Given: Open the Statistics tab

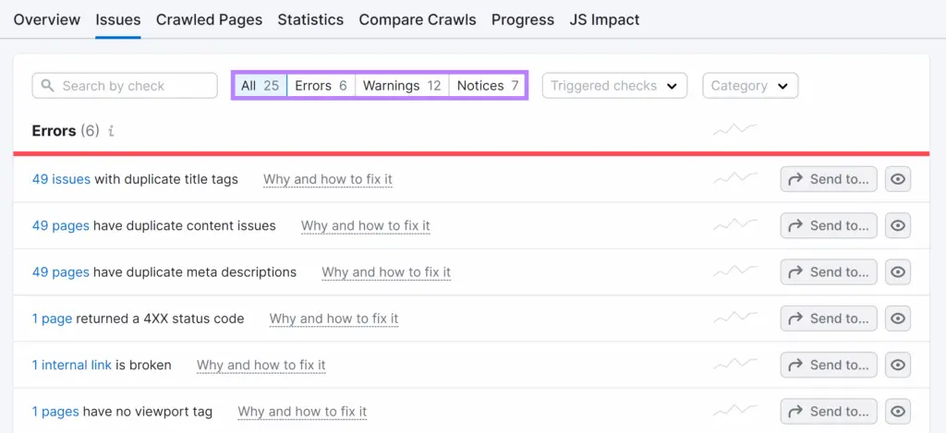Looking at the screenshot, I should point(310,19).
